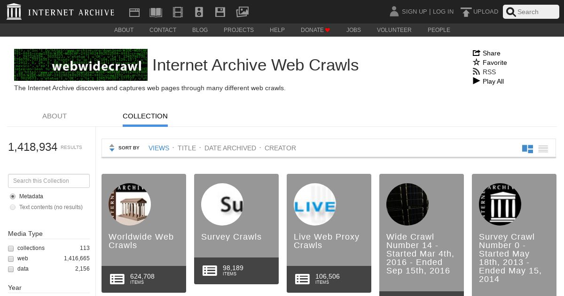The height and width of the screenshot is (296, 564).
Task: Check the collections media type filter
Action: tap(11, 248)
